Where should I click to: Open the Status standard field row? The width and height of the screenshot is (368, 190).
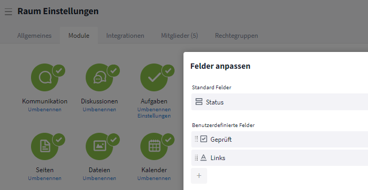(280, 102)
